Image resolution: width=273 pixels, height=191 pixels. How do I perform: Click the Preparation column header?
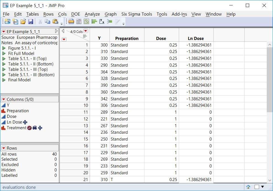click(127, 39)
